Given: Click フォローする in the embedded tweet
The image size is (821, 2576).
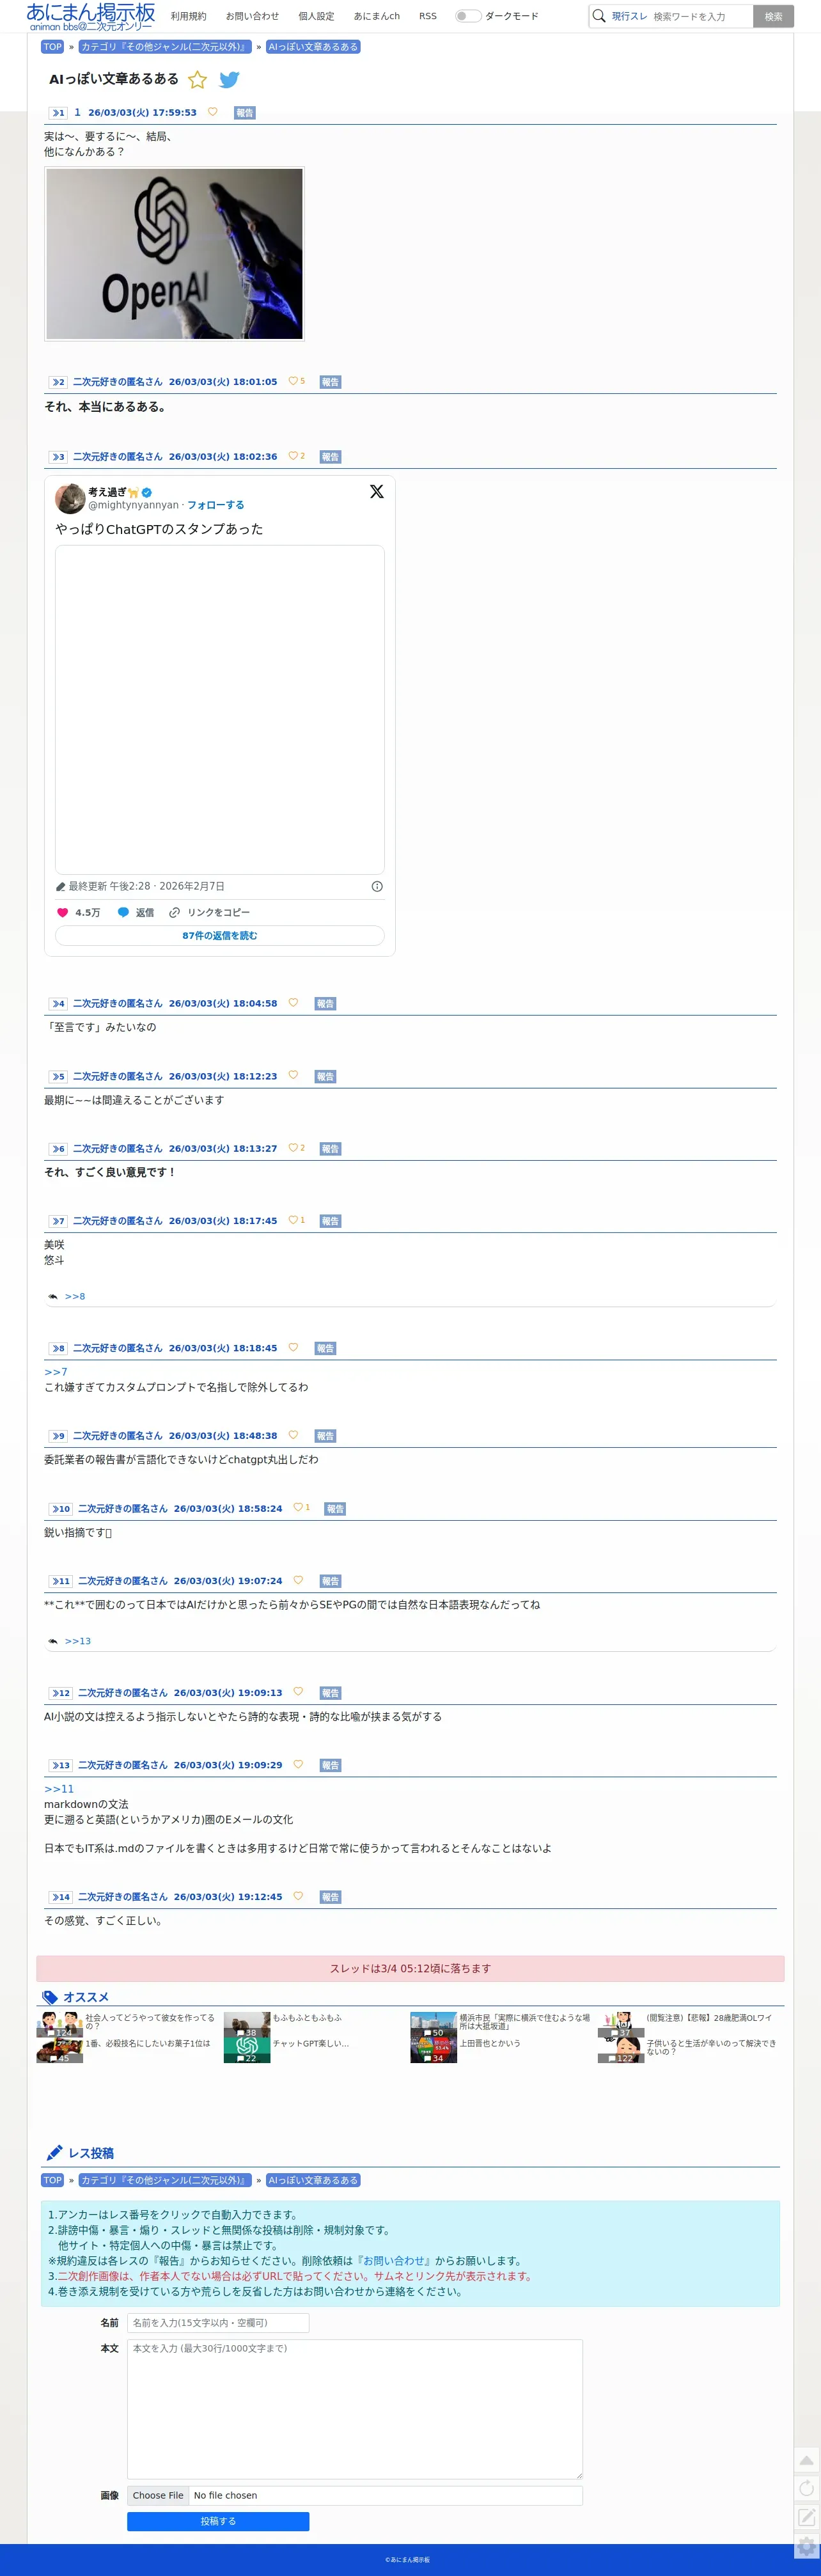Looking at the screenshot, I should (x=216, y=505).
